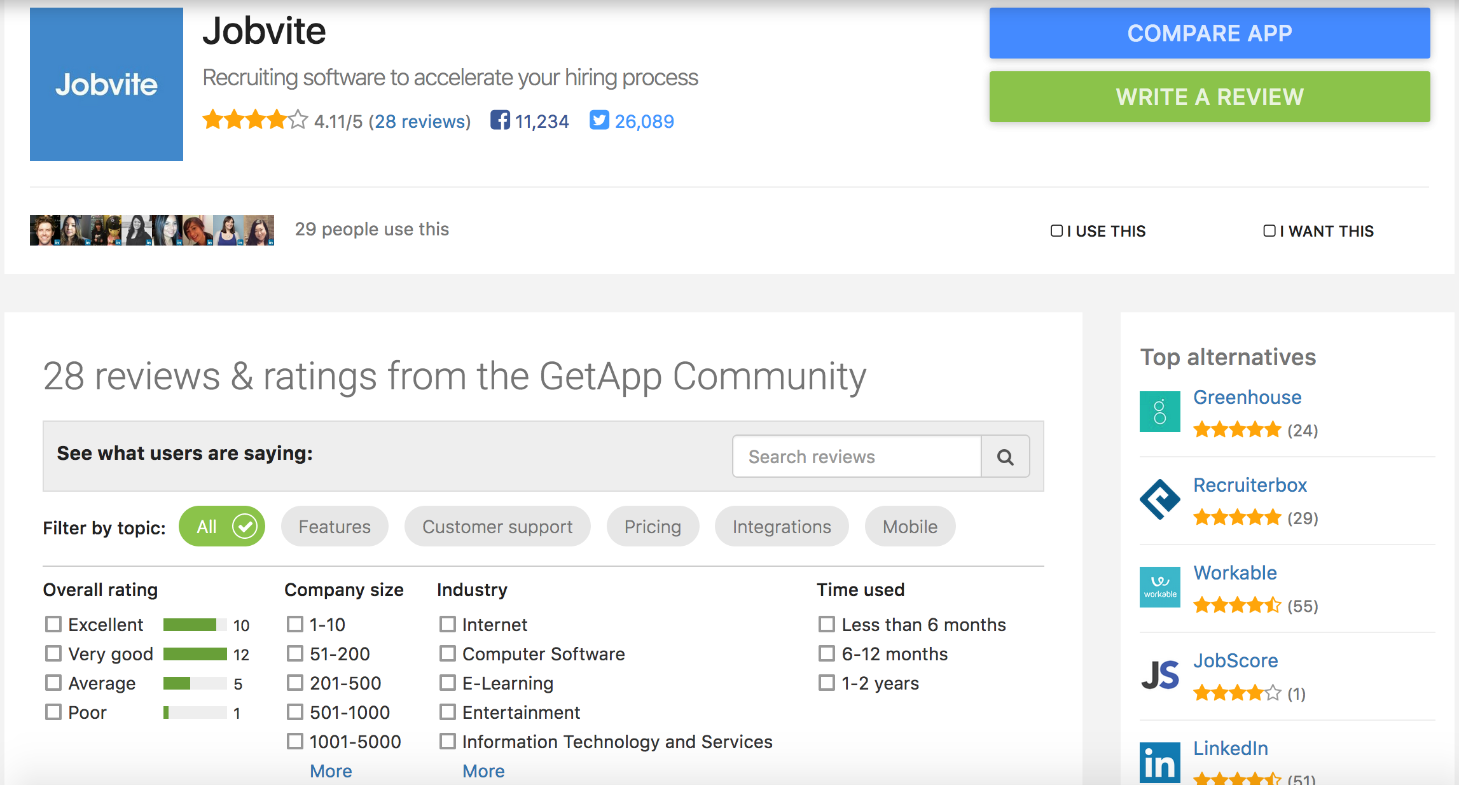Expand More under Industry list
1459x785 pixels.
[x=483, y=771]
